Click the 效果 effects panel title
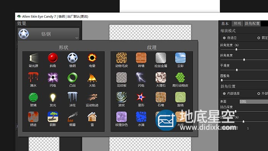The width and height of the screenshot is (268, 151). point(21,23)
